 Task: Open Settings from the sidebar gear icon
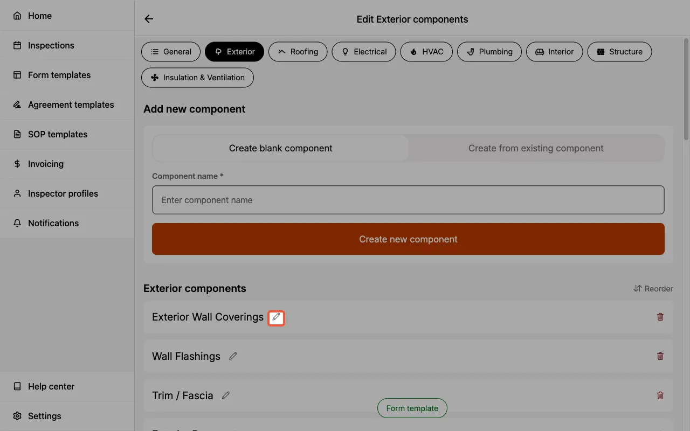(45, 415)
